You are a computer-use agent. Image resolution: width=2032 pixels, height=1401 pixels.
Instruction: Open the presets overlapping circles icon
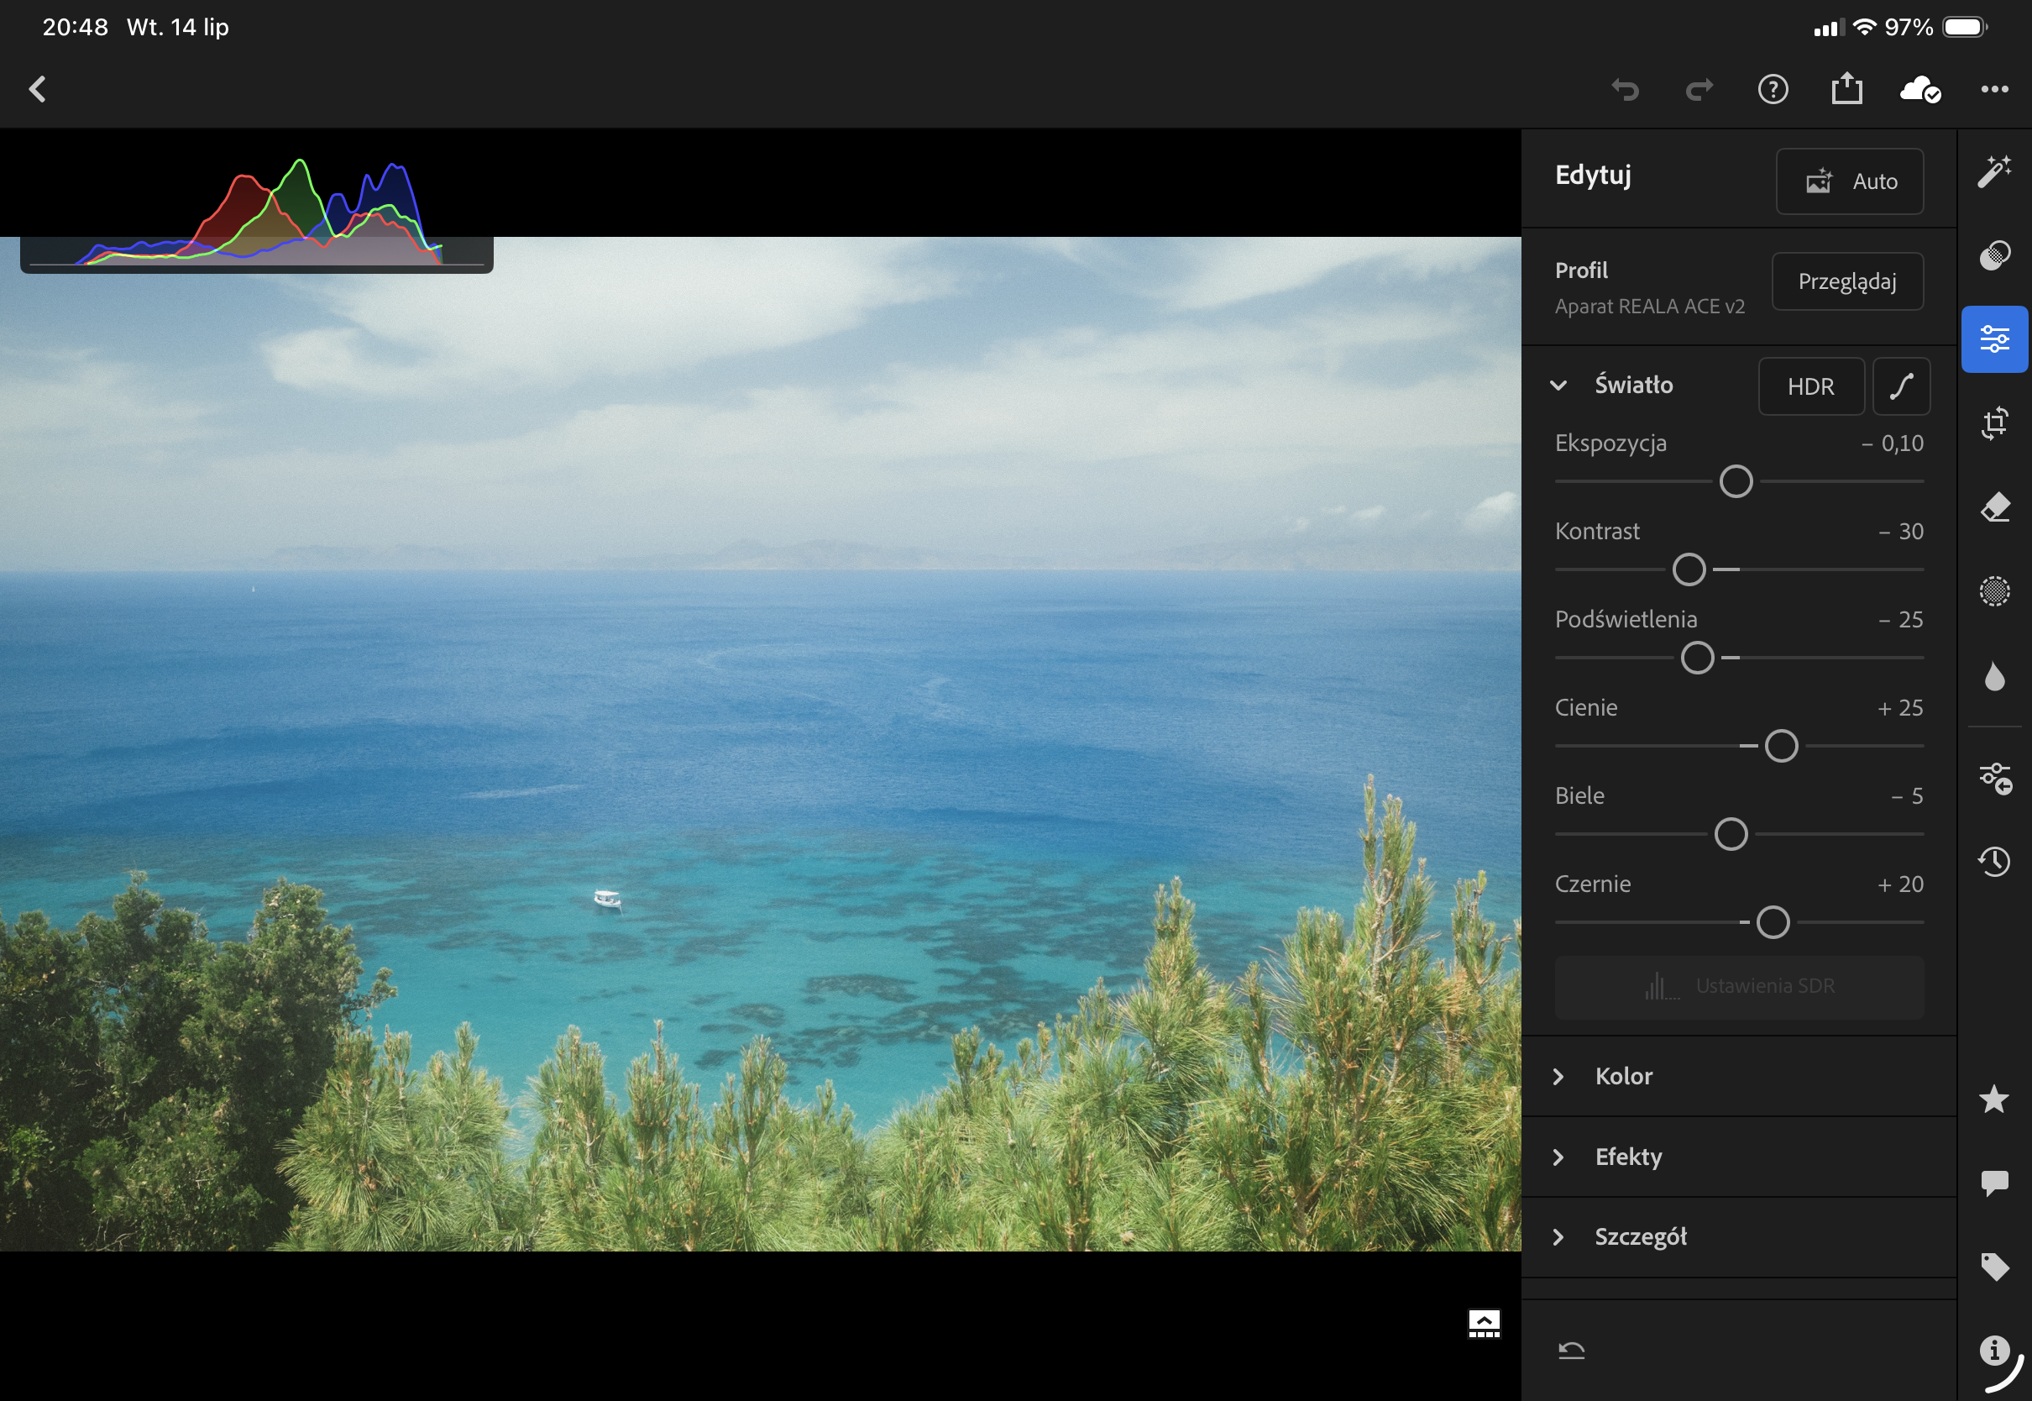[x=1994, y=255]
